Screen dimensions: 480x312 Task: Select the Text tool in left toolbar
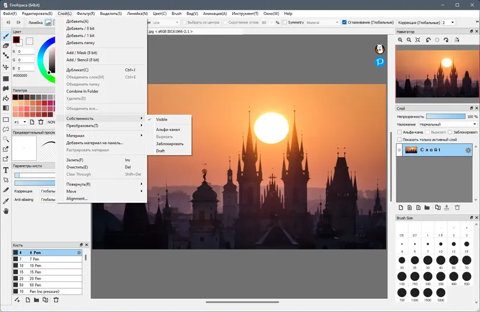pyautogui.click(x=6, y=170)
